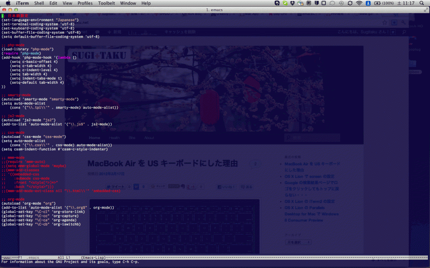Click the Apple logo in the menu bar

(x=7, y=3)
